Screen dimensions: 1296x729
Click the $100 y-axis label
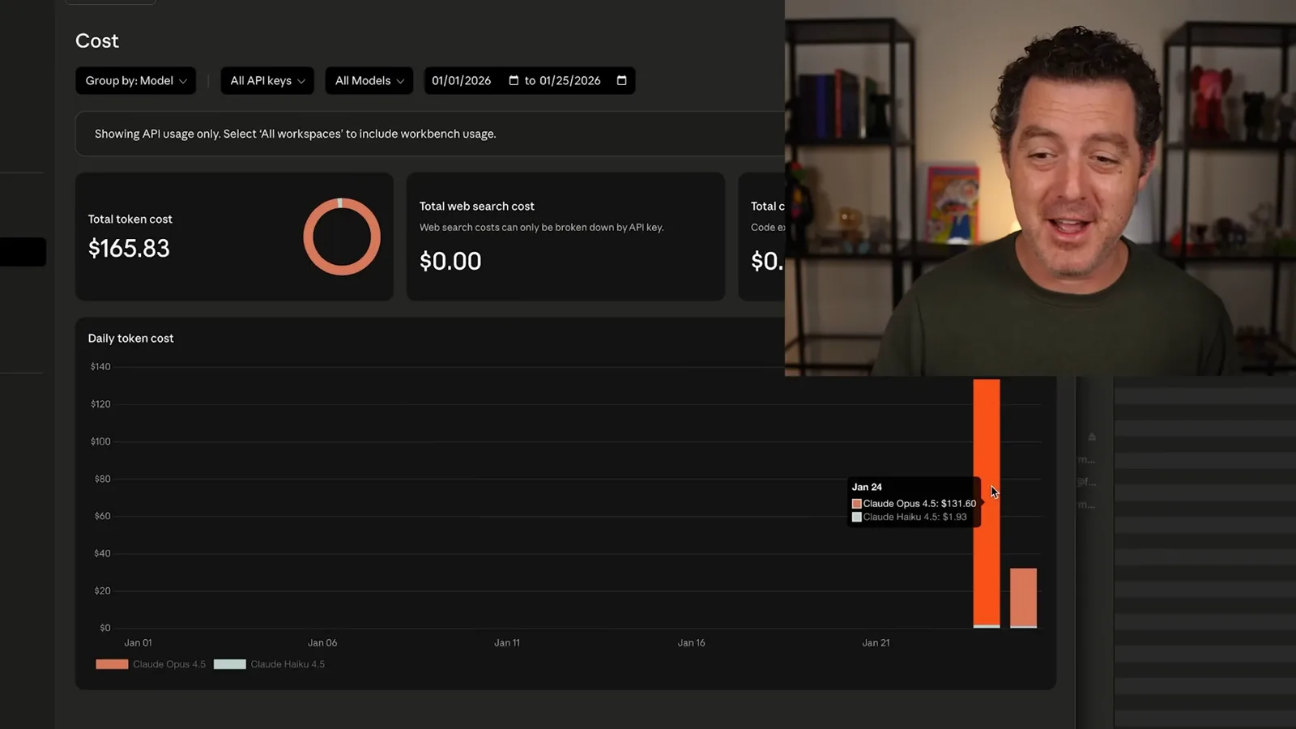click(100, 441)
